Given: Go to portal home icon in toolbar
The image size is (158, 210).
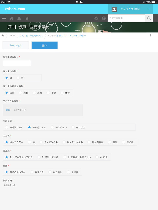Looking at the screenshot, I should pos(12,18).
